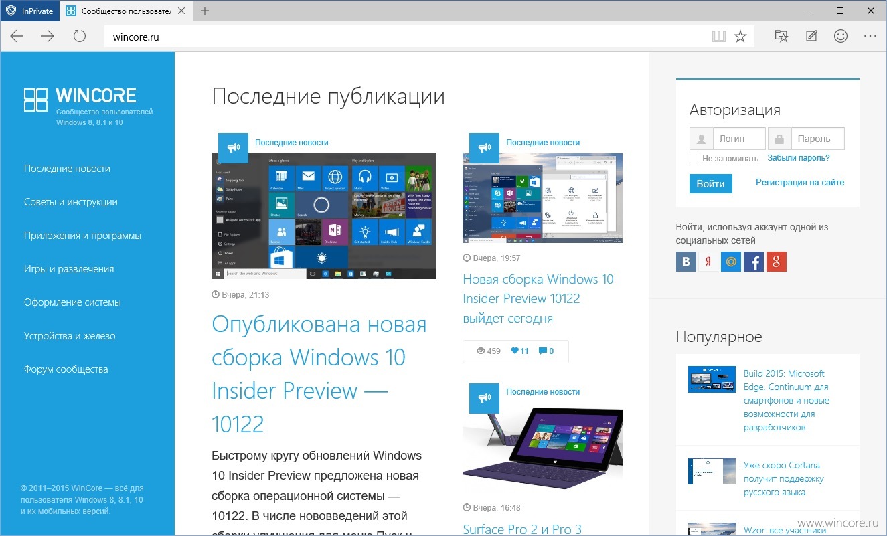Click the 'WINCORE' site title text
The width and height of the screenshot is (887, 536).
[96, 96]
